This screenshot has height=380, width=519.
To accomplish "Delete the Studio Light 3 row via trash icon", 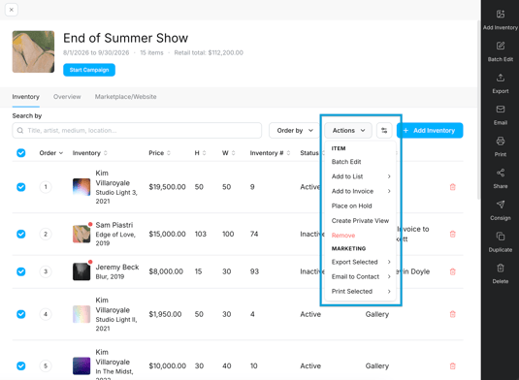I will pos(452,187).
